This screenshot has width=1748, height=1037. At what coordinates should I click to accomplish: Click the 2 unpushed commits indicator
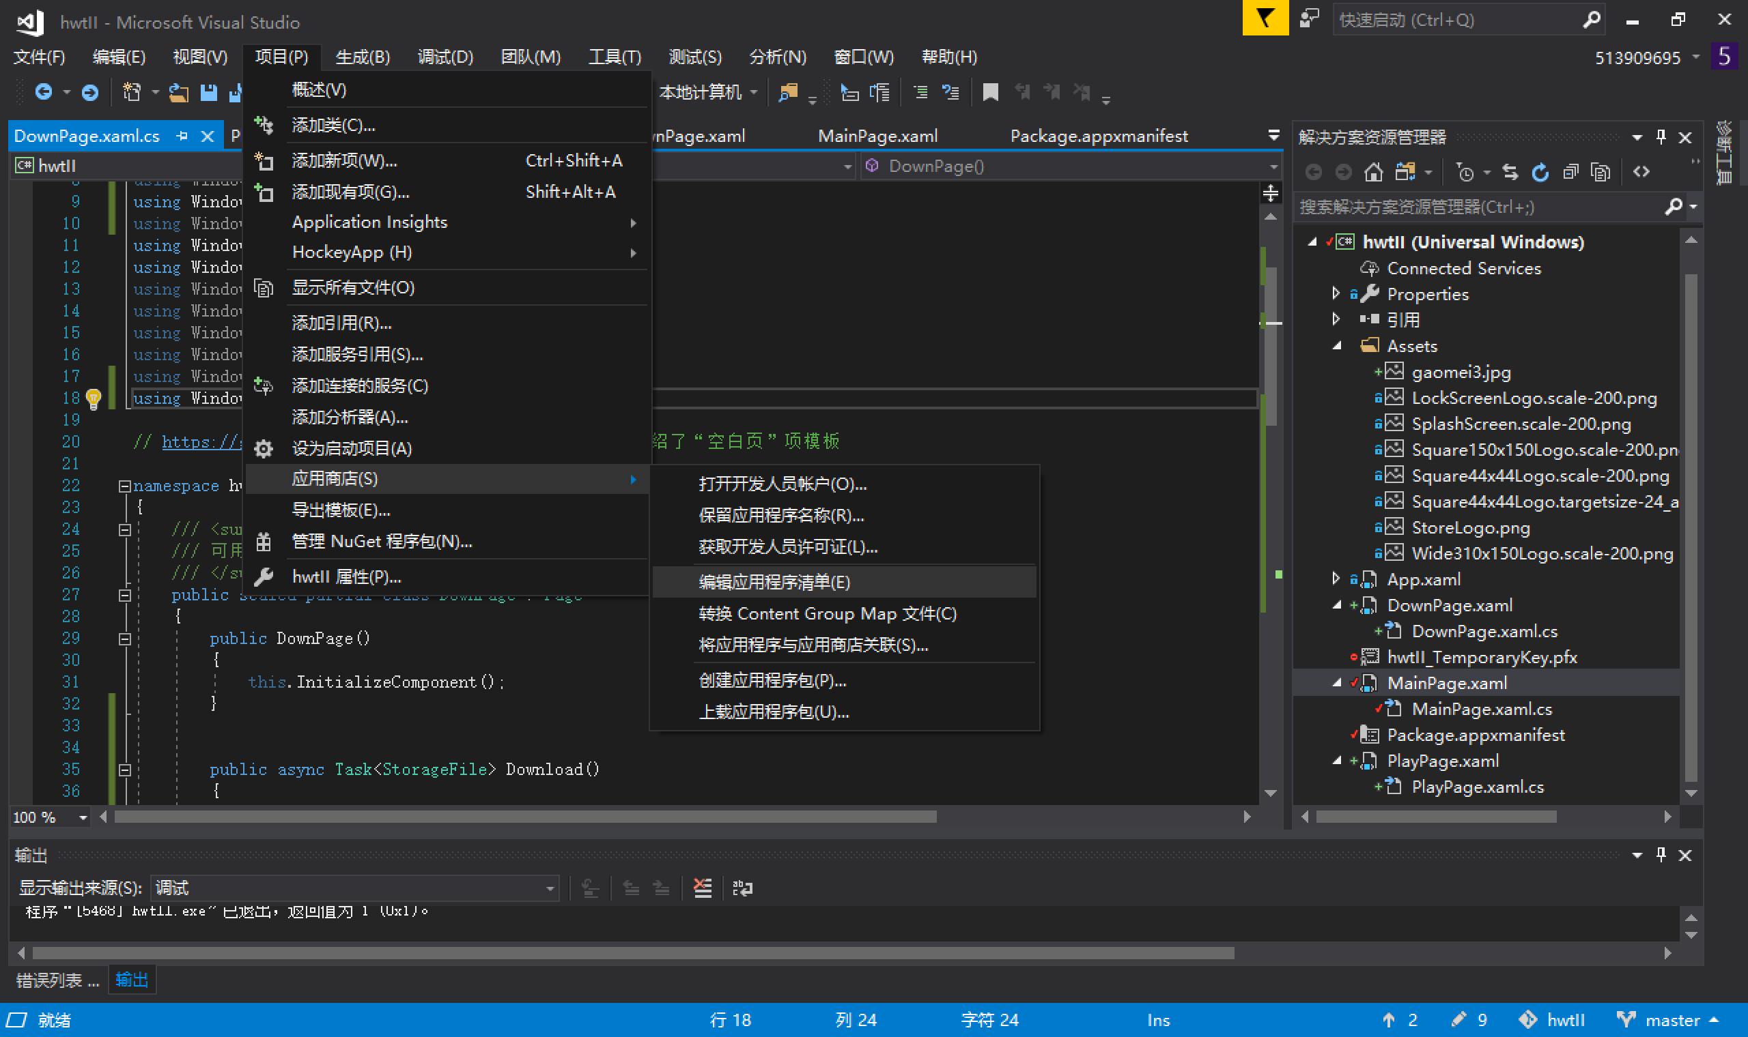(x=1400, y=1020)
